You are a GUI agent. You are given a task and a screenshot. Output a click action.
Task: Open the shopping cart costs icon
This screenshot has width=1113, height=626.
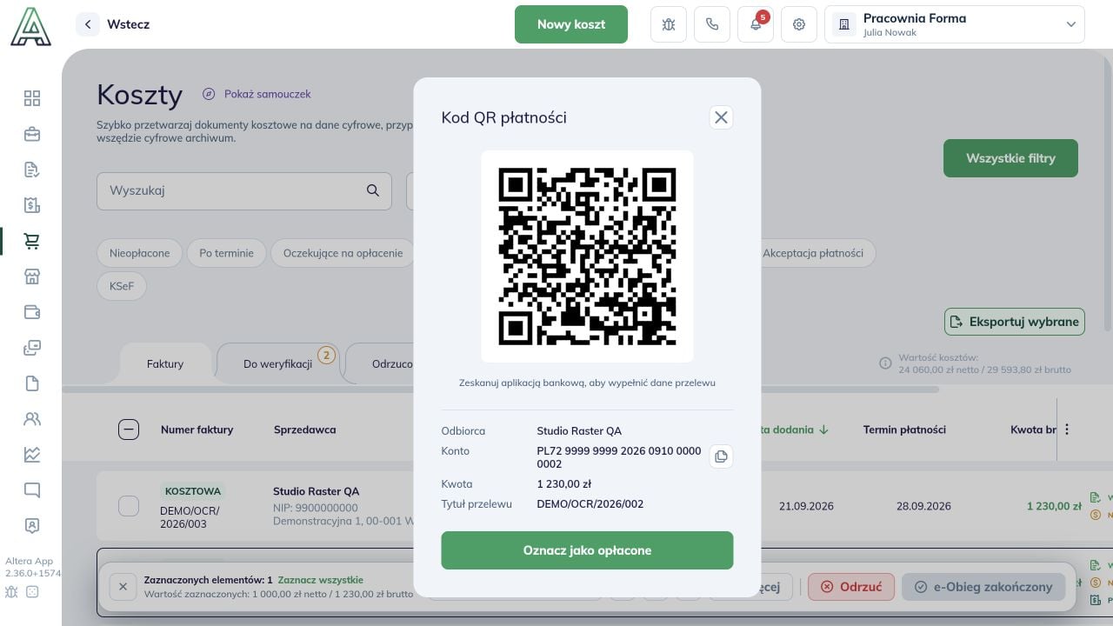pos(32,241)
